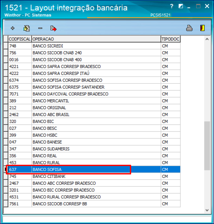Click the row selector beside BANCO MERCANTIL
Viewport: 214px width, 224px height.
[6, 101]
